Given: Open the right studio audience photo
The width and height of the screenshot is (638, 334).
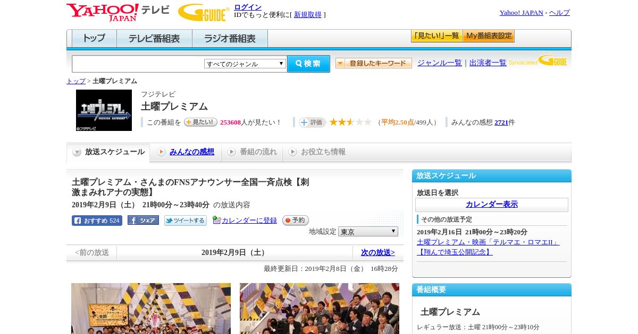Looking at the screenshot, I should 320,309.
